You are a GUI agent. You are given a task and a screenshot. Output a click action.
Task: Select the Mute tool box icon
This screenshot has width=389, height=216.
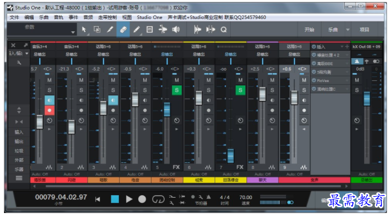[150, 29]
